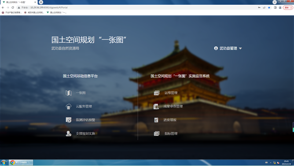The height and width of the screenshot is (166, 294).
Task: Open the Windows Start menu
Action: point(4,162)
